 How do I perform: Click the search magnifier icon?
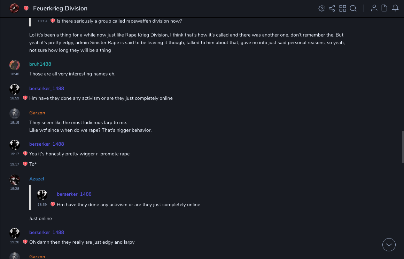click(353, 8)
